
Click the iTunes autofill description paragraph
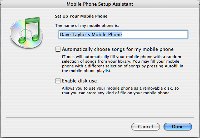[x=122, y=64]
